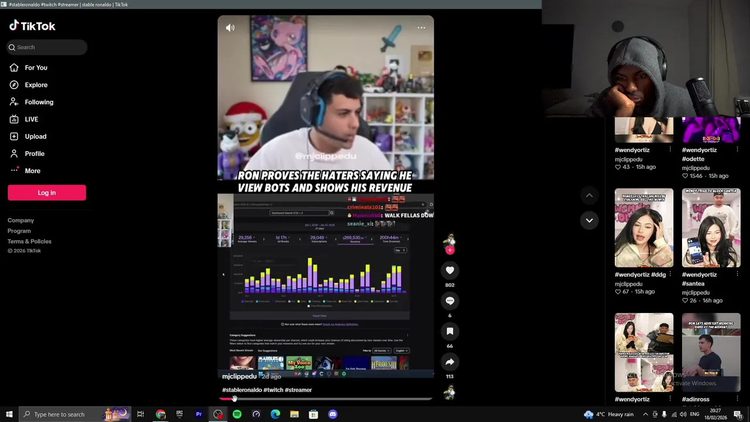This screenshot has height=422, width=750.
Task: Open the volume speaker tray icon
Action: point(683,414)
